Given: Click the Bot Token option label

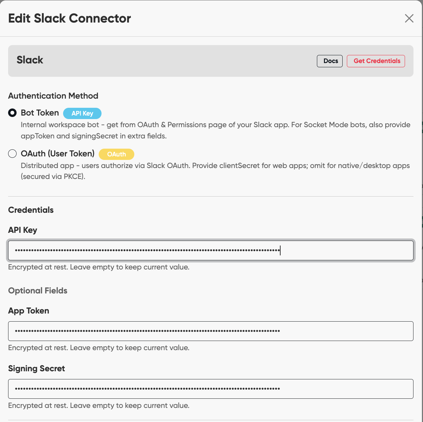Looking at the screenshot, I should click(x=40, y=113).
